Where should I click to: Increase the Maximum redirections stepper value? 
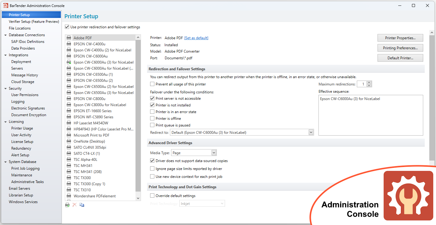point(369,83)
